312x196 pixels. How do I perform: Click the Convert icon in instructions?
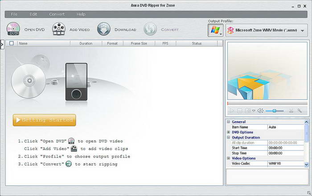pyautogui.click(x=69, y=164)
